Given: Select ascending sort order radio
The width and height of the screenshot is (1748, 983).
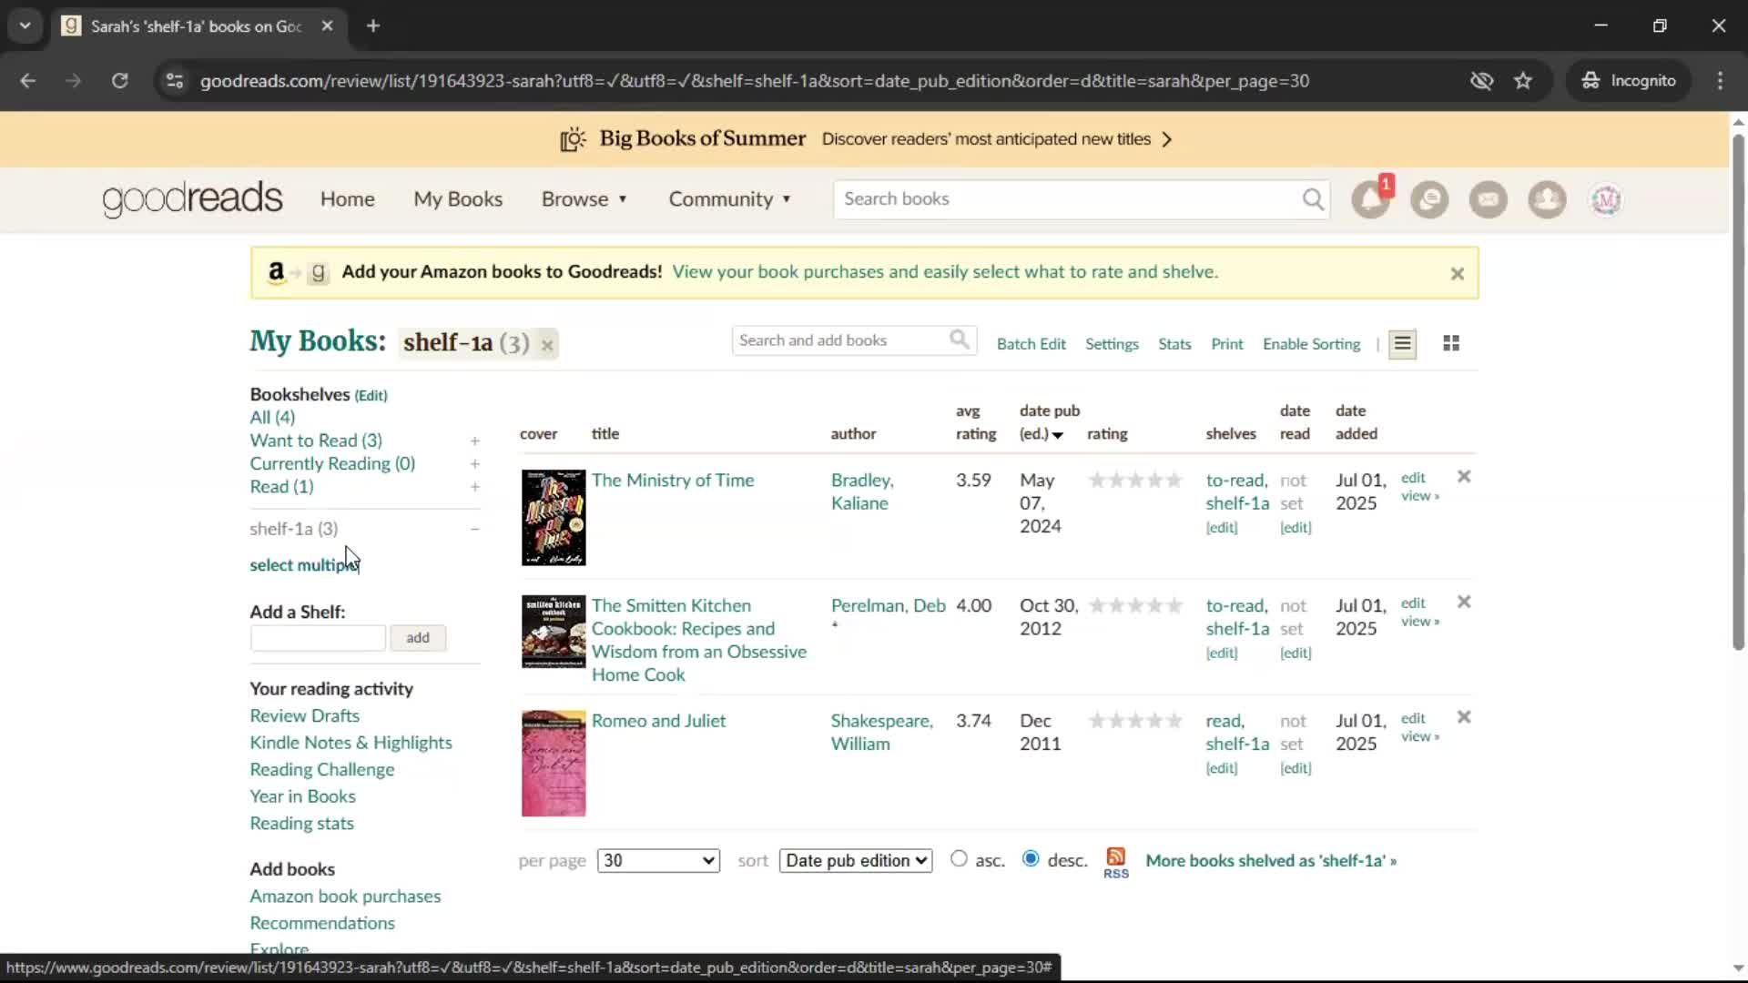Looking at the screenshot, I should (959, 858).
